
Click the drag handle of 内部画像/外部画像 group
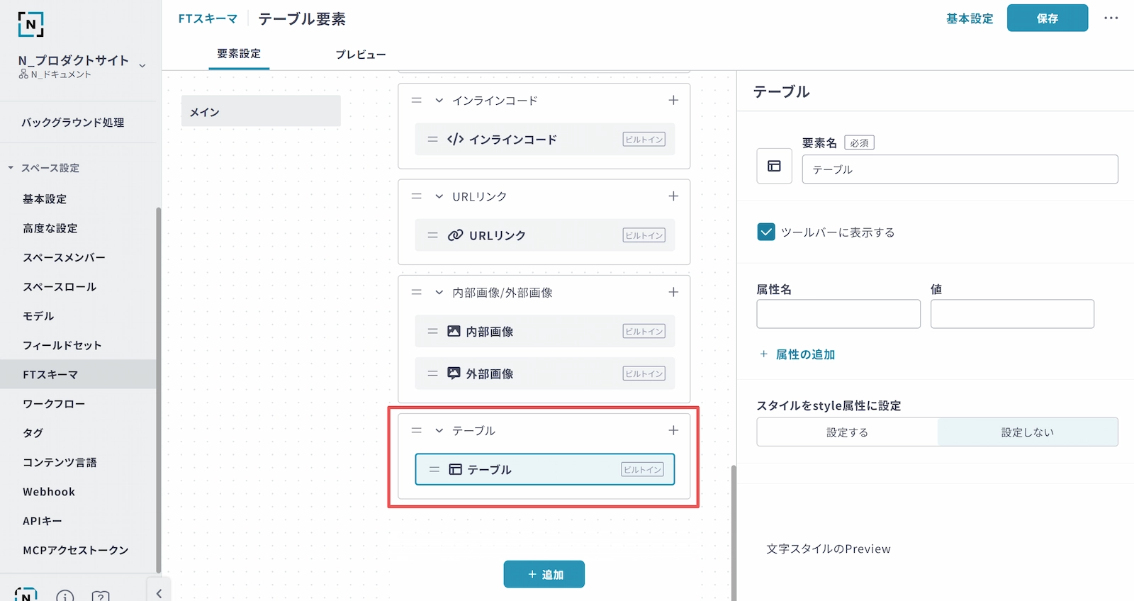point(417,292)
